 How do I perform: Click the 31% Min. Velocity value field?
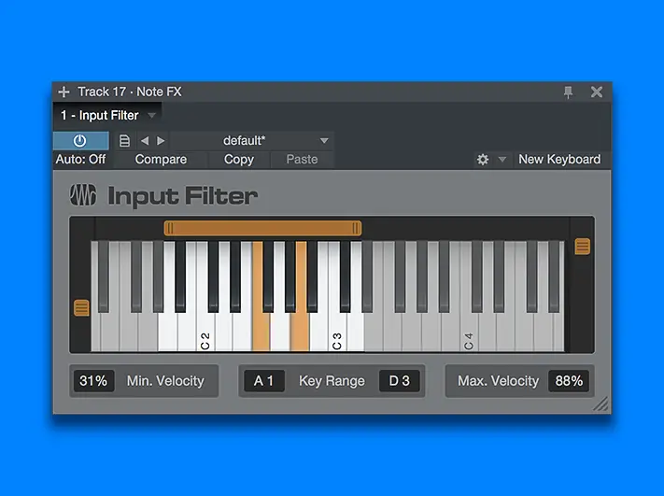(x=93, y=381)
